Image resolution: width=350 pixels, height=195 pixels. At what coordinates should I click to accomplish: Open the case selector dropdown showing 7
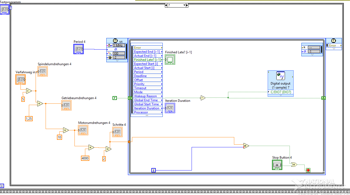tap(176, 5)
